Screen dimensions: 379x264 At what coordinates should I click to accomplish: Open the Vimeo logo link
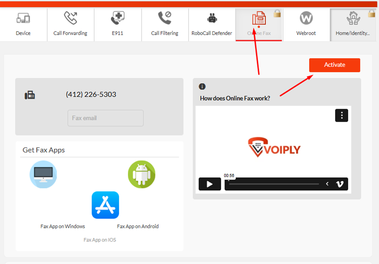pyautogui.click(x=340, y=184)
